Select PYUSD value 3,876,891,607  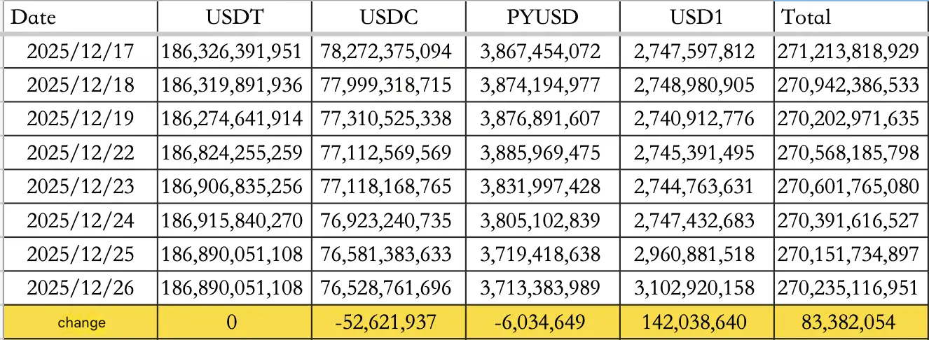coord(542,119)
